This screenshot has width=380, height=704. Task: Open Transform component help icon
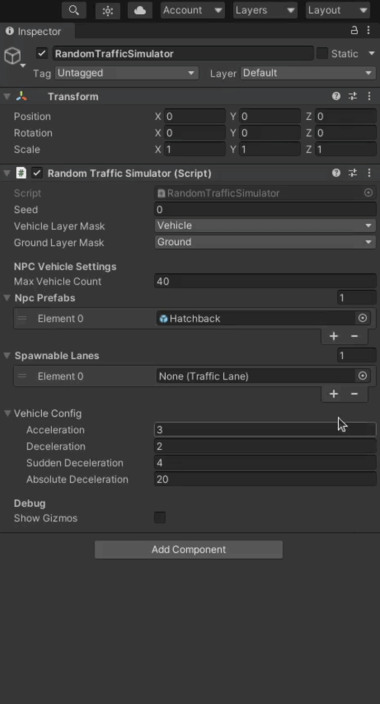[336, 96]
